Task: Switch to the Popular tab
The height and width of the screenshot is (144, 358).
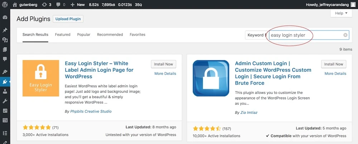Action: coord(83,35)
